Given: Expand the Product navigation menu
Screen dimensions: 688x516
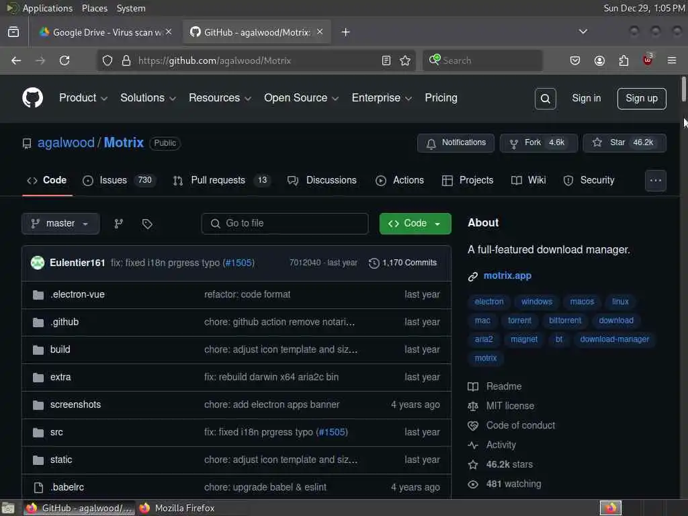Looking at the screenshot, I should (x=83, y=98).
